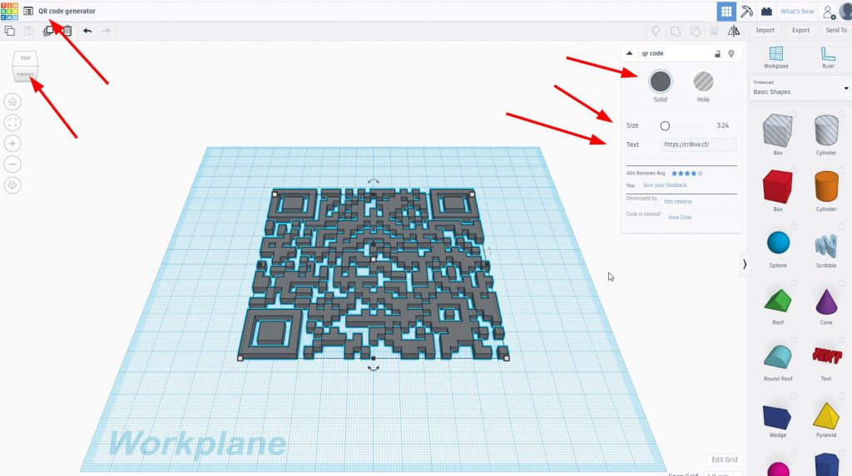Open the What's New menu

click(x=796, y=12)
